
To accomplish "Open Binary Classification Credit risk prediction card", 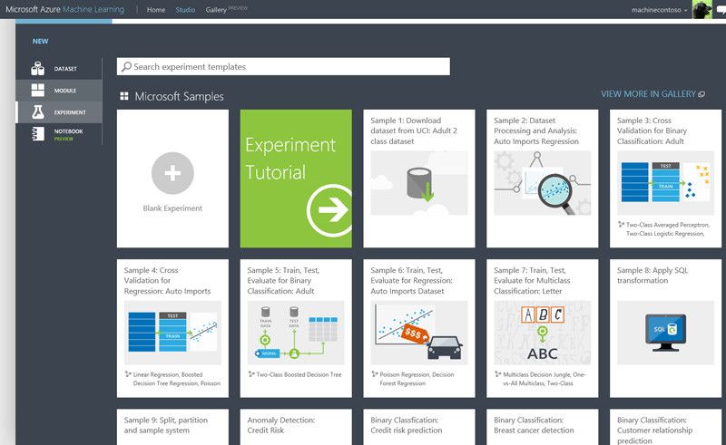I will 419,427.
